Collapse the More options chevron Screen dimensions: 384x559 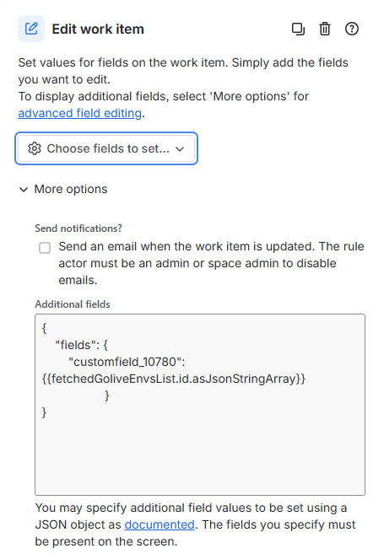[24, 190]
